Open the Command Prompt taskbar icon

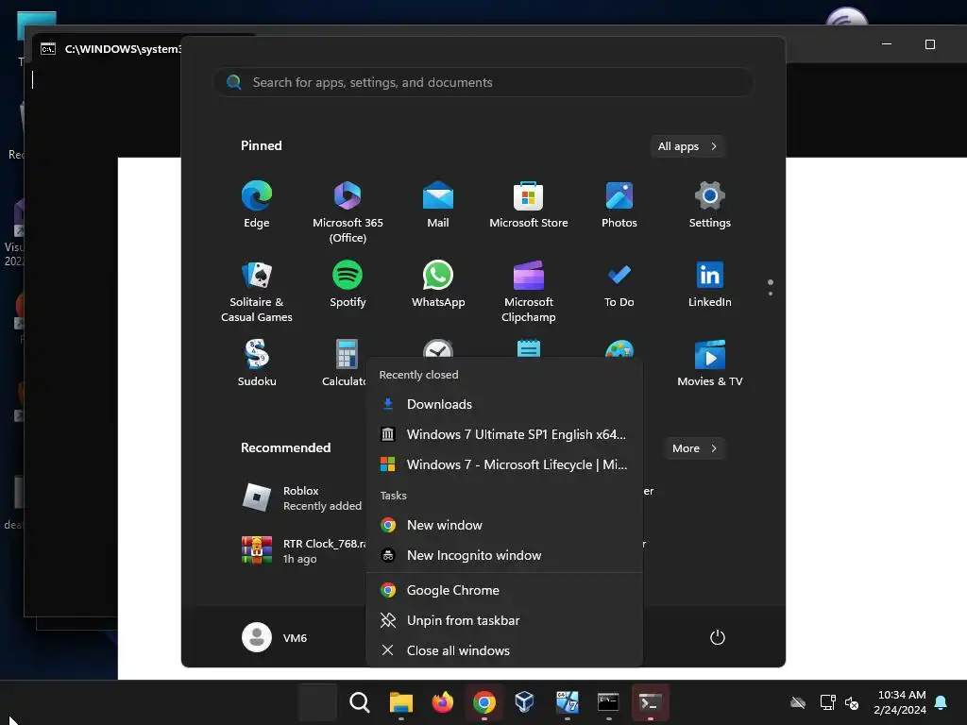pyautogui.click(x=608, y=702)
